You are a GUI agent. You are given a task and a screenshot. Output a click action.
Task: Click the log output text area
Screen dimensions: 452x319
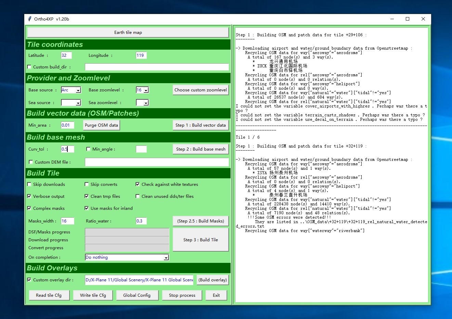[332, 165]
